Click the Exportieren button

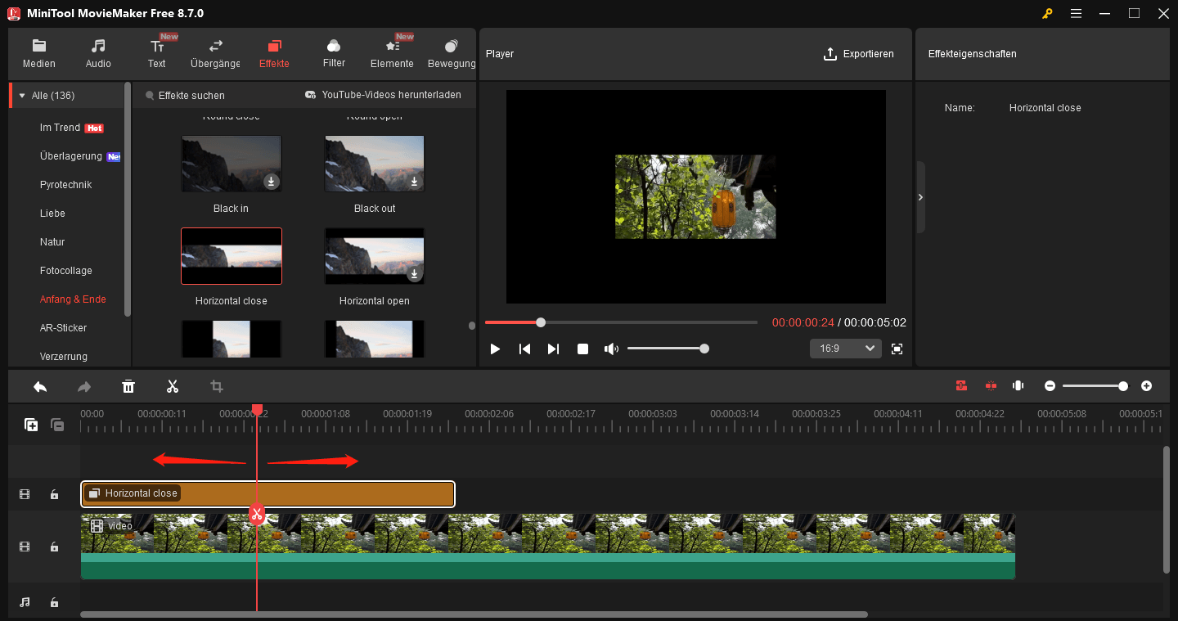tap(858, 54)
